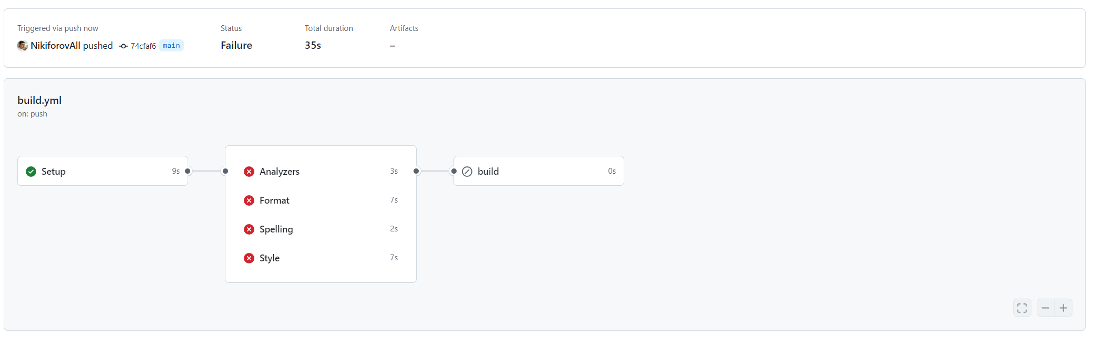Click the commit icon before 74cfaf6
1094x339 pixels.
(x=123, y=46)
